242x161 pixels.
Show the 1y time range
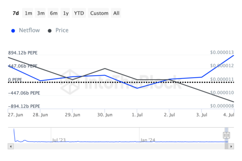coord(66,13)
